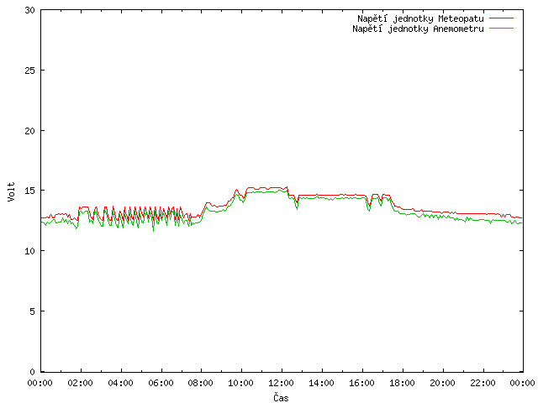Click the x-axis label '06:00'

(x=161, y=383)
